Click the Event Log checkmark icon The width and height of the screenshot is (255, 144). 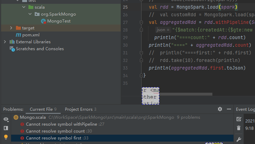point(239,119)
